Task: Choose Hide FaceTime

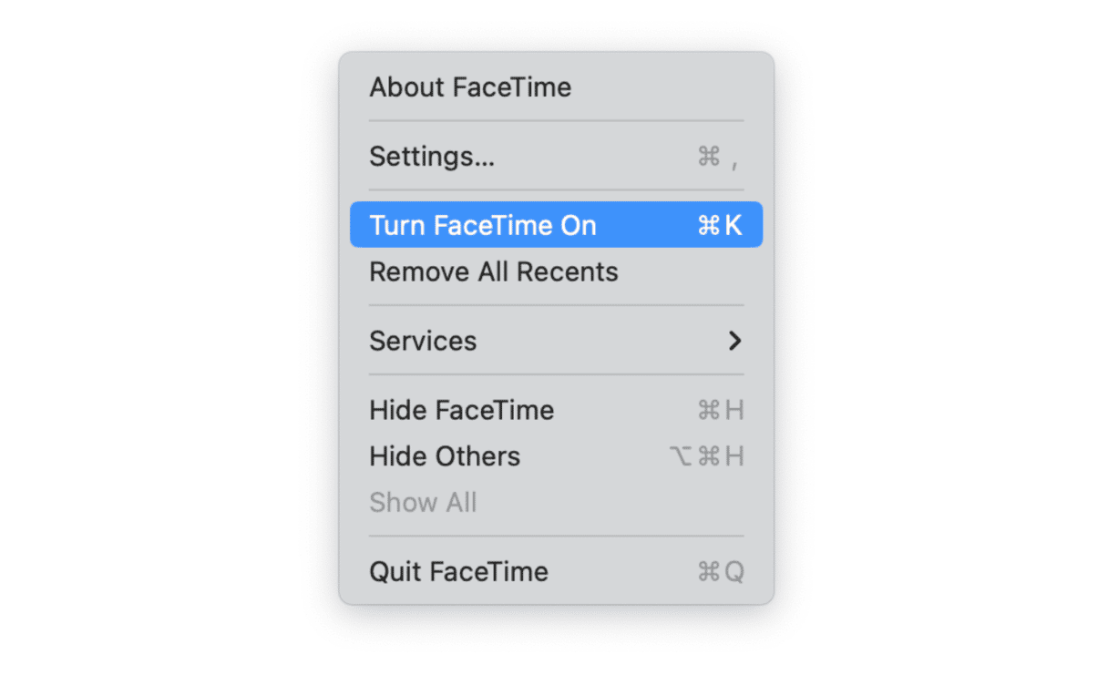Action: coord(461,410)
